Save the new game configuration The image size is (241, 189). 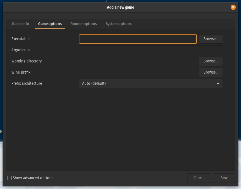pyautogui.click(x=224, y=178)
